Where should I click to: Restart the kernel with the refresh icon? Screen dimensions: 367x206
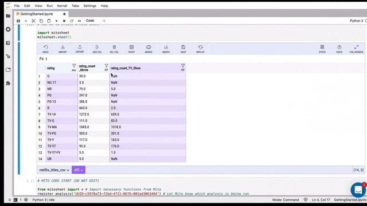(72, 21)
